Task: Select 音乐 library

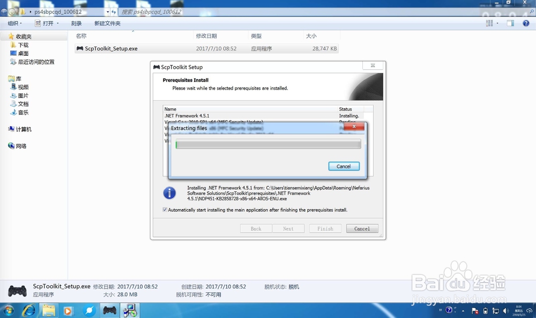Action: (x=23, y=113)
